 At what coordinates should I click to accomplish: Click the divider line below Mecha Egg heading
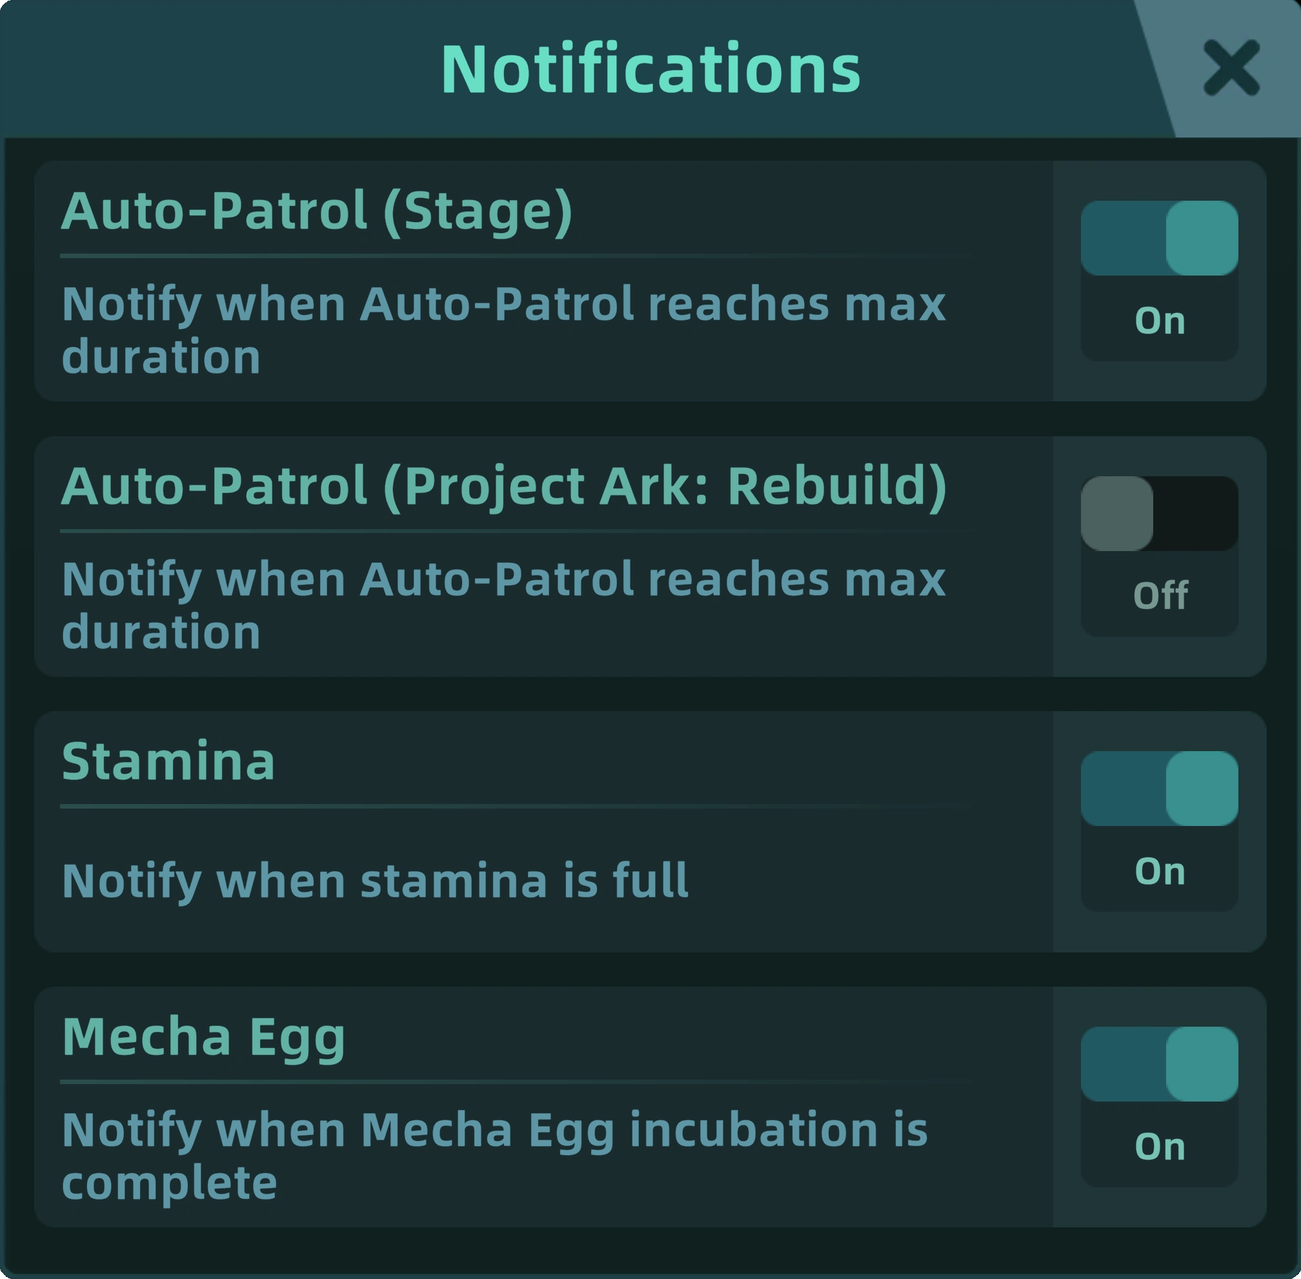coord(517,1082)
